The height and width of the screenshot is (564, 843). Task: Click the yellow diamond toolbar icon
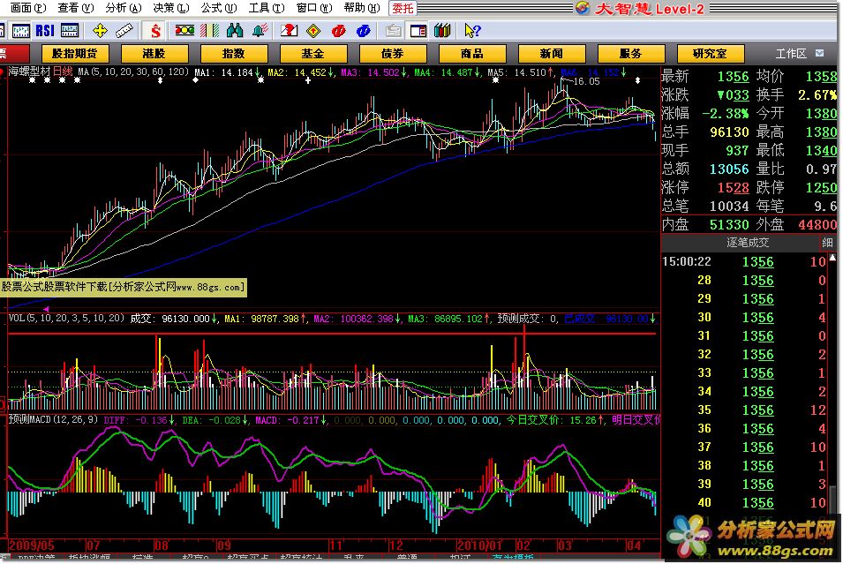(x=313, y=30)
